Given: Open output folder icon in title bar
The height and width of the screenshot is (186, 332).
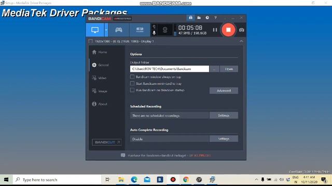Looking at the screenshot, I should [x=199, y=18].
